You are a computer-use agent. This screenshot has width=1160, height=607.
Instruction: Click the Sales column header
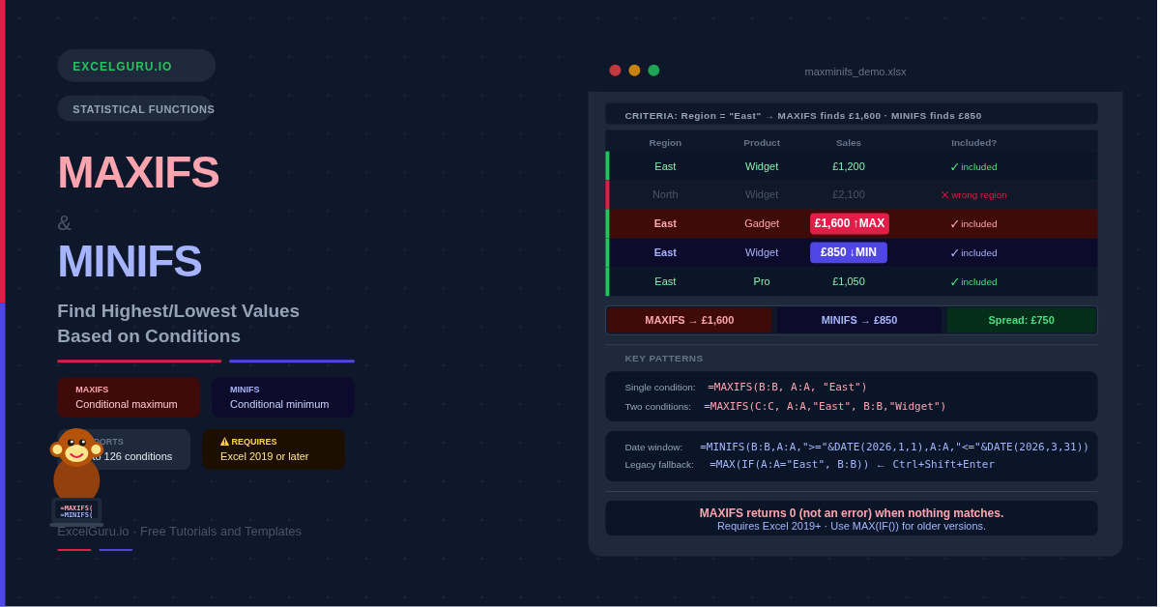click(x=848, y=142)
